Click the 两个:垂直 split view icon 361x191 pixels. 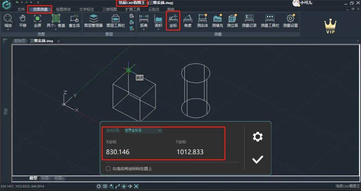click(56, 18)
